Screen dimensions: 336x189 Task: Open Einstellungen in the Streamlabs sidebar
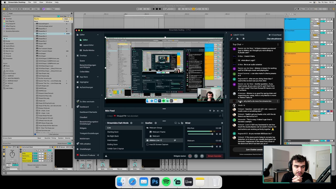point(85,149)
